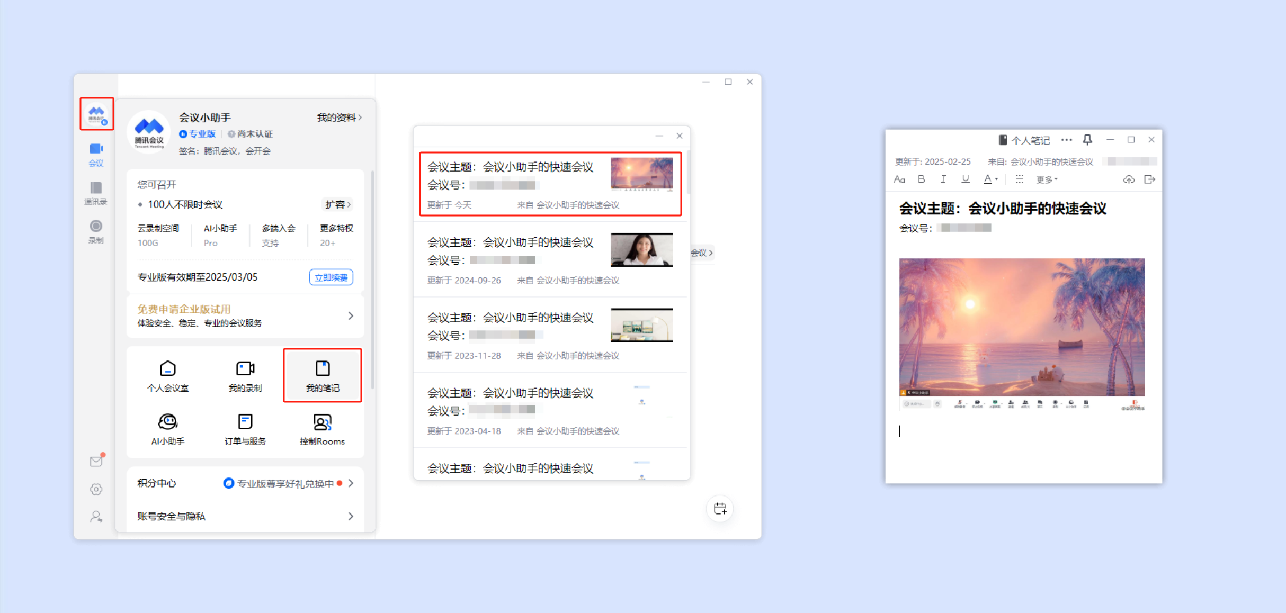Open the note updated 2024-09-26

pyautogui.click(x=550, y=259)
